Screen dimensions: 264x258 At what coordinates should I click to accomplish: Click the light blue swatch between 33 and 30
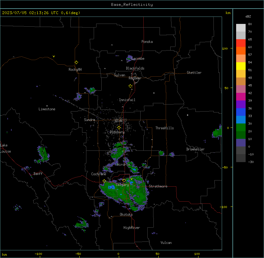coord(241,120)
